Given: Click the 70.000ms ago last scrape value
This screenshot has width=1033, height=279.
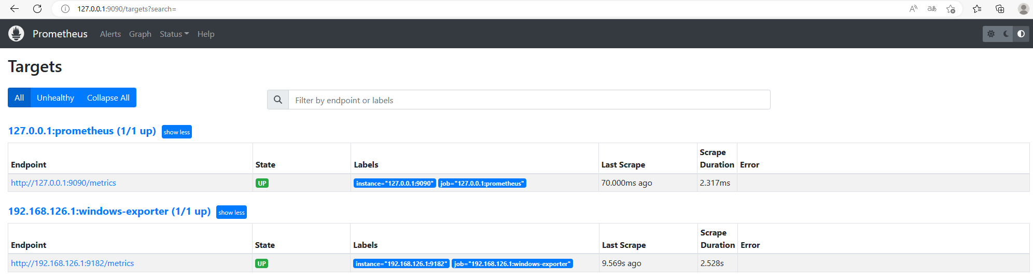Looking at the screenshot, I should coord(626,183).
